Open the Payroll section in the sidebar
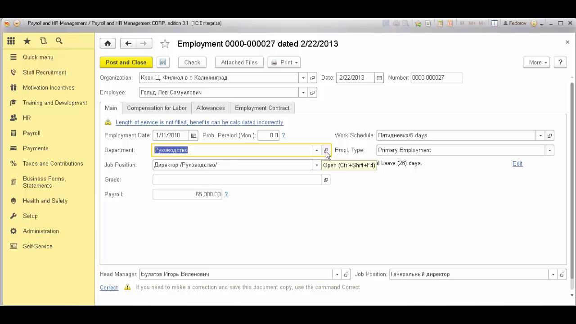 pyautogui.click(x=31, y=133)
